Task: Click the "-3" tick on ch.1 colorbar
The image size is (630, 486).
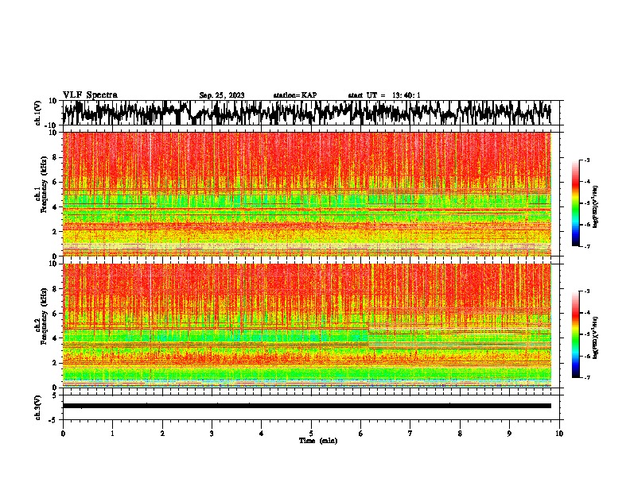Action: [586, 160]
